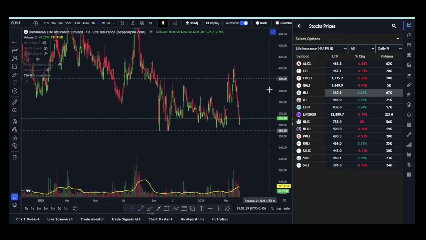Expand the Select Options panel
Image resolution: width=426 pixels, height=240 pixels.
[x=398, y=39]
